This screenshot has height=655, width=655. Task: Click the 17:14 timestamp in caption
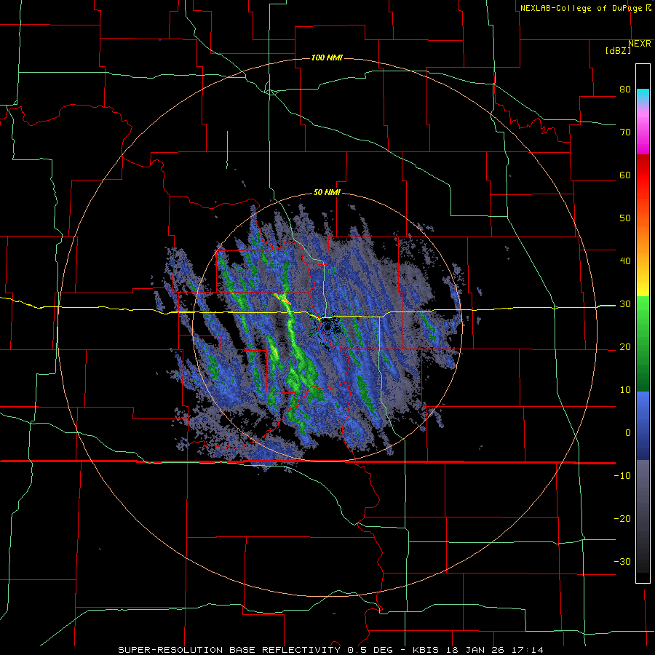click(528, 650)
